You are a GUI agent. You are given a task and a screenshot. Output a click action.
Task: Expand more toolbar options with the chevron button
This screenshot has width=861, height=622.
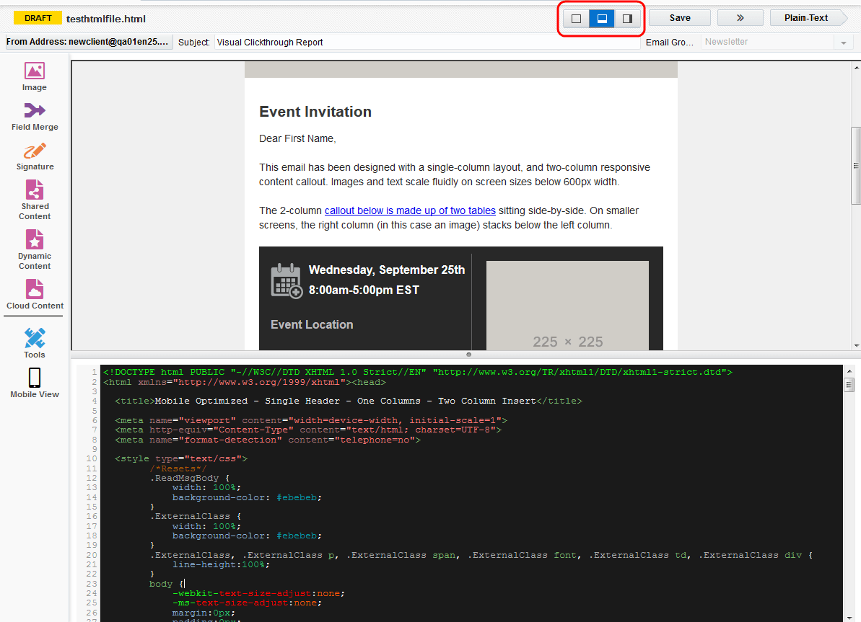(740, 18)
